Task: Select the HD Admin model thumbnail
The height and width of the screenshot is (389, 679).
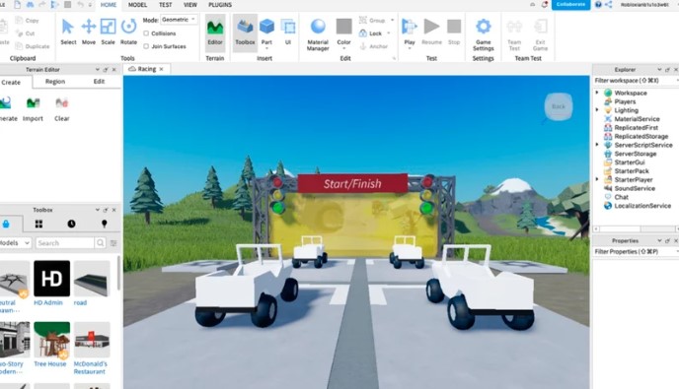Action: (51, 279)
